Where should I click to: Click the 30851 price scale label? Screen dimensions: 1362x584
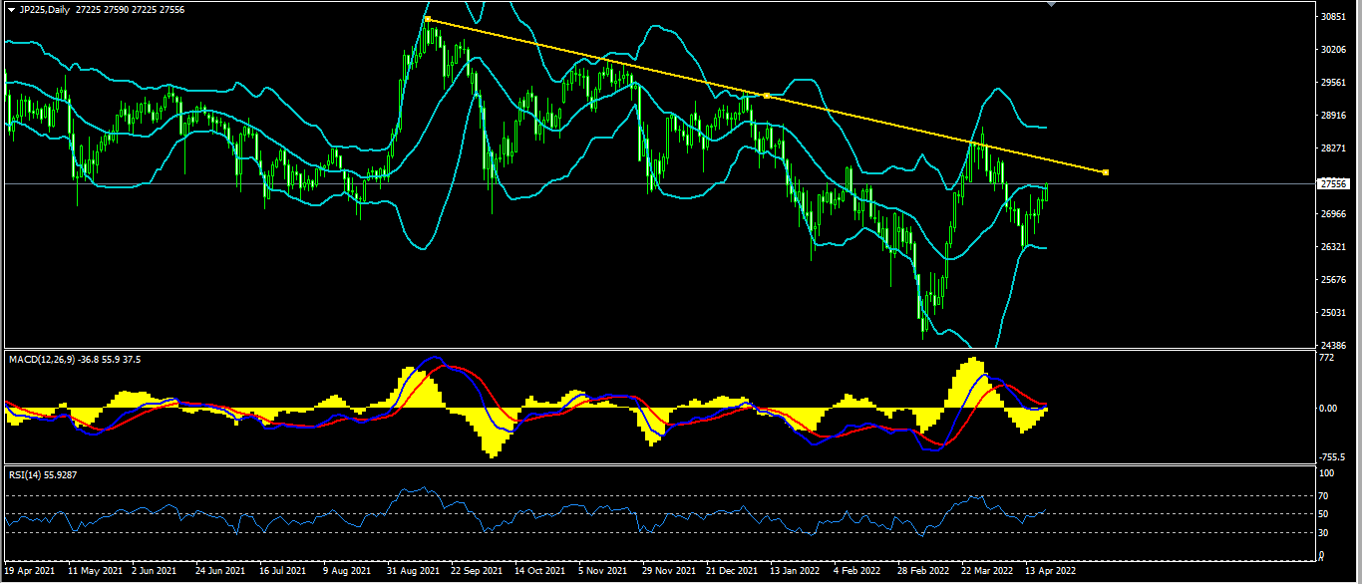(x=1334, y=17)
